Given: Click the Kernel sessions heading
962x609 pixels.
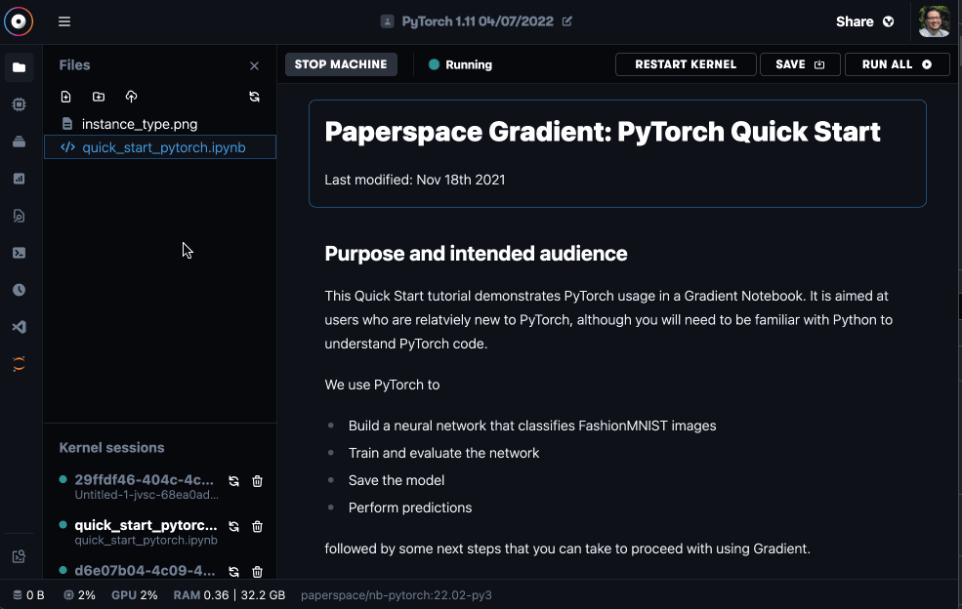Looking at the screenshot, I should 111,448.
